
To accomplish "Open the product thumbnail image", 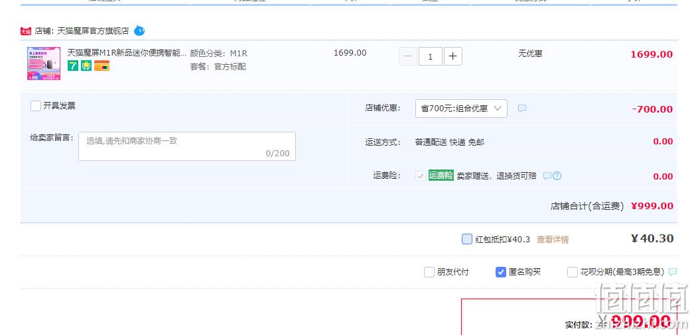I will click(x=44, y=64).
